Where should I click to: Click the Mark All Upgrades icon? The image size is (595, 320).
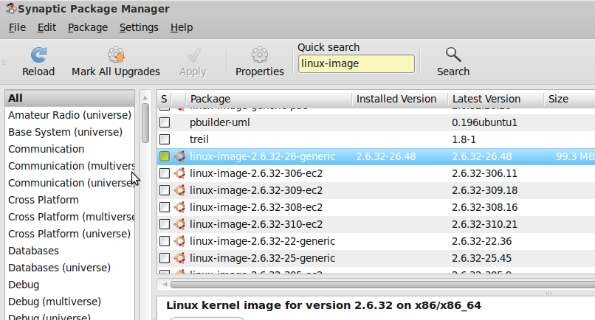click(x=116, y=55)
